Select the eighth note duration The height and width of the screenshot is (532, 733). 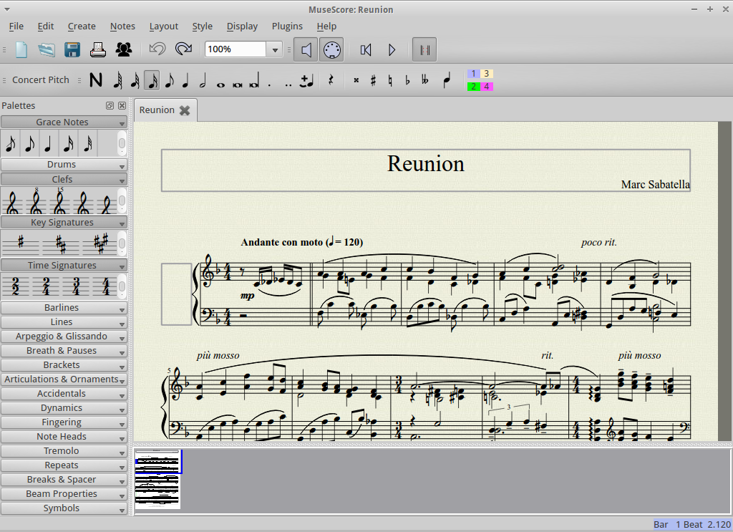[x=169, y=80]
